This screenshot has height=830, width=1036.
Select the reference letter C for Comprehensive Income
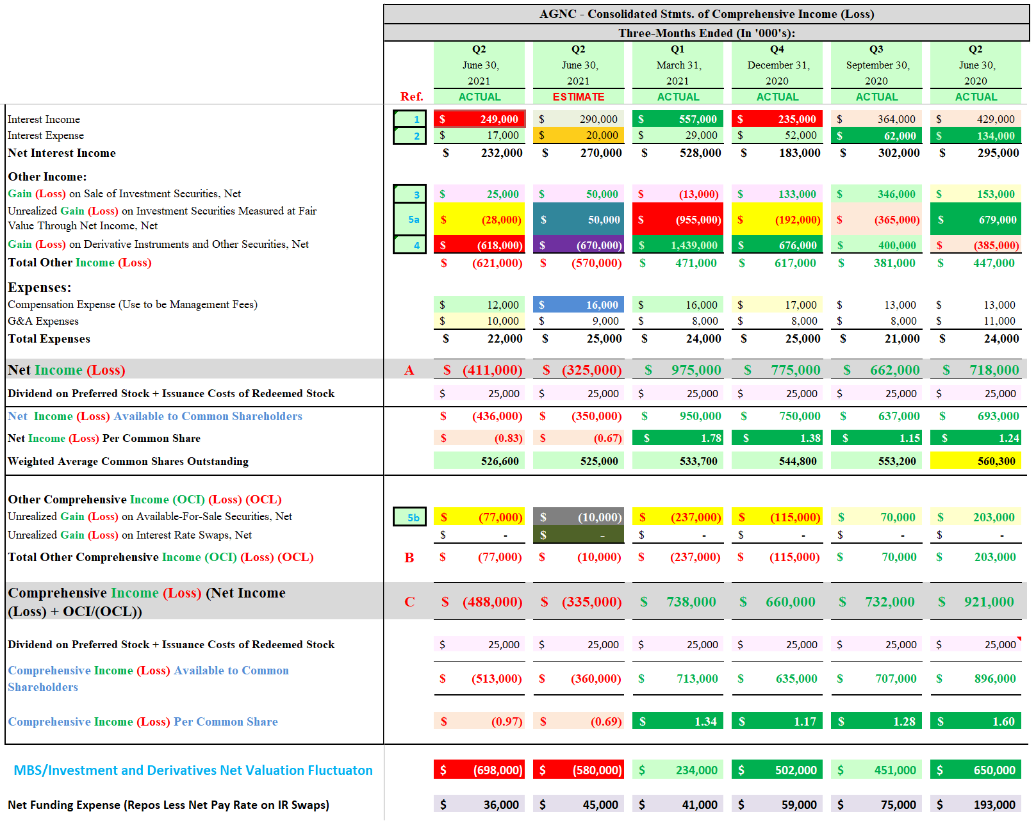[x=409, y=602]
